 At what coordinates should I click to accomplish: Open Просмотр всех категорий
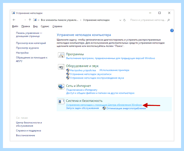[x=31, y=43]
